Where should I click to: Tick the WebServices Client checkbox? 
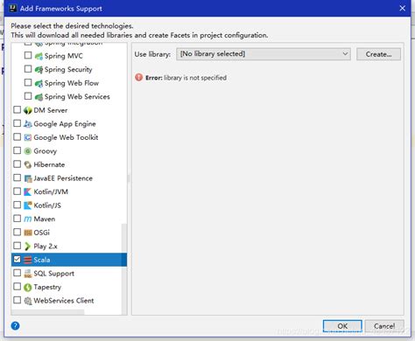point(18,300)
